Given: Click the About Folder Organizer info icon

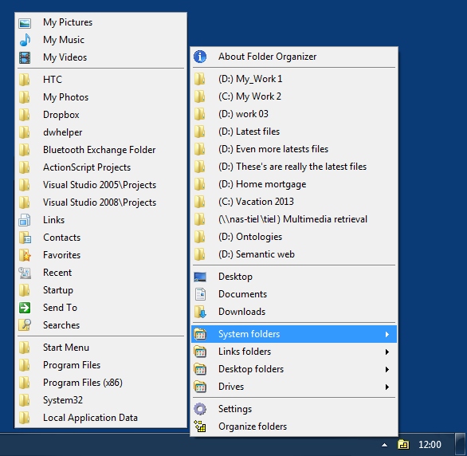Looking at the screenshot, I should 200,57.
